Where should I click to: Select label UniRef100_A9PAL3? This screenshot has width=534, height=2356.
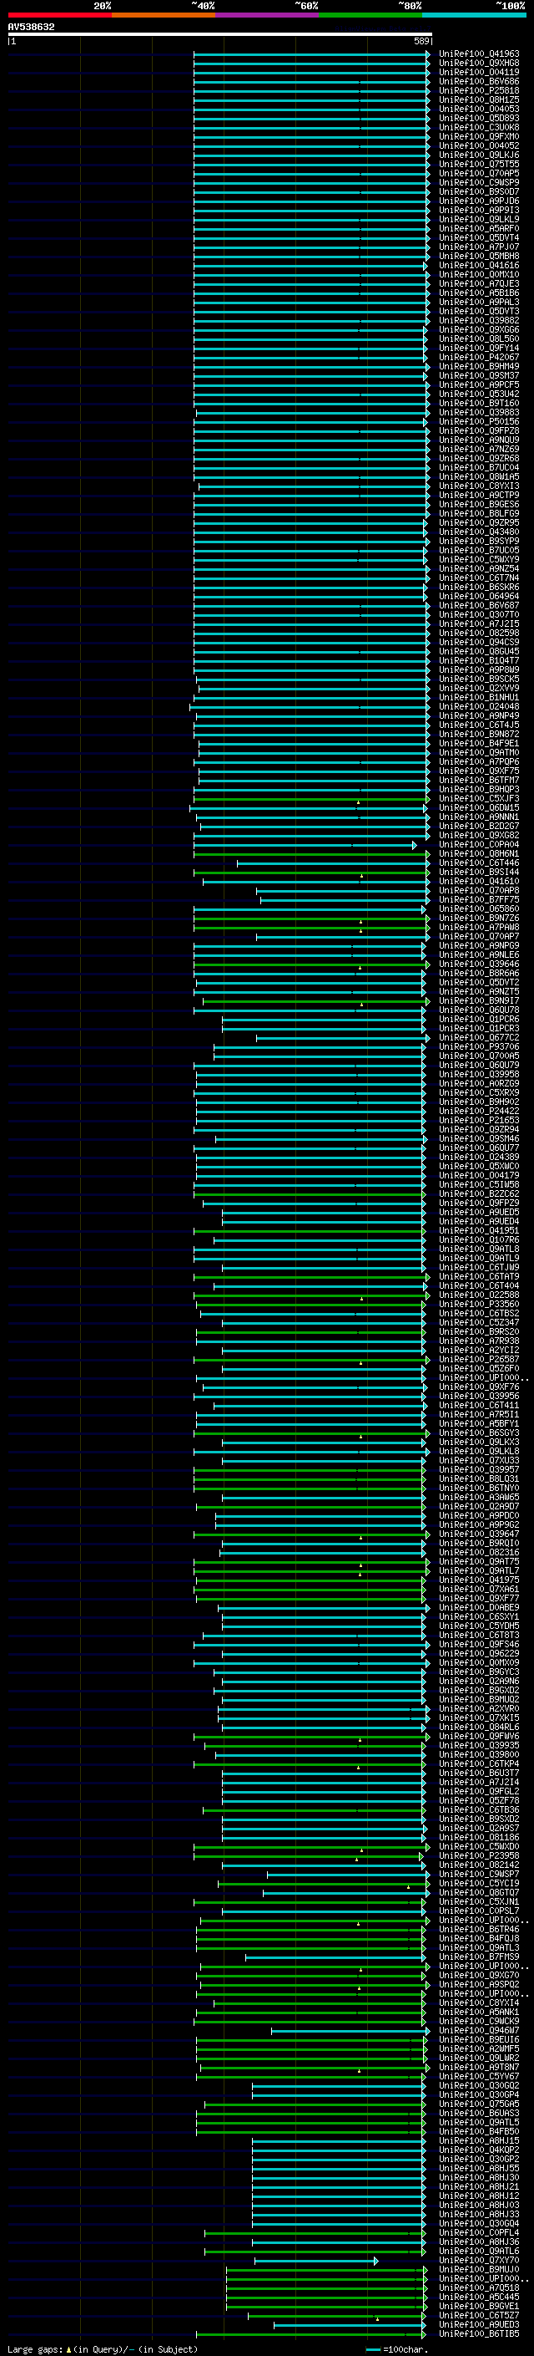tap(478, 302)
